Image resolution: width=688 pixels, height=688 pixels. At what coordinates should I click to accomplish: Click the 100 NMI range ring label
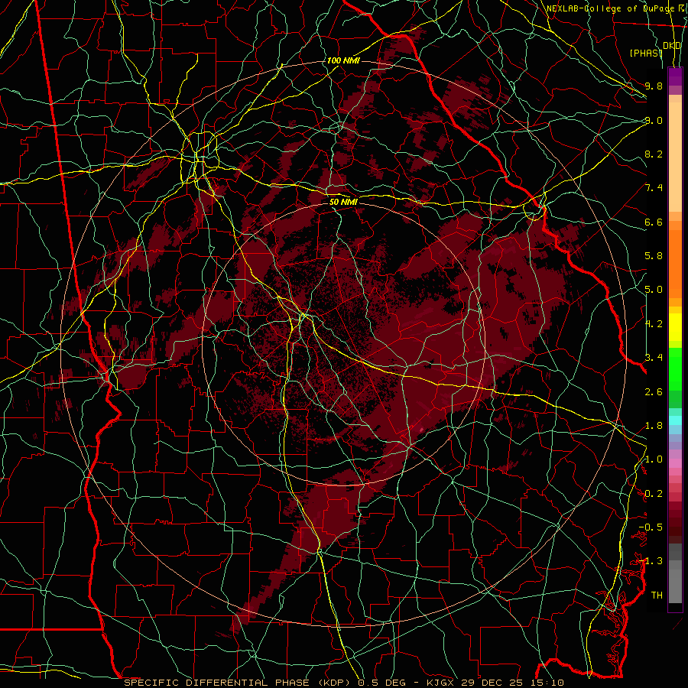pos(343,60)
